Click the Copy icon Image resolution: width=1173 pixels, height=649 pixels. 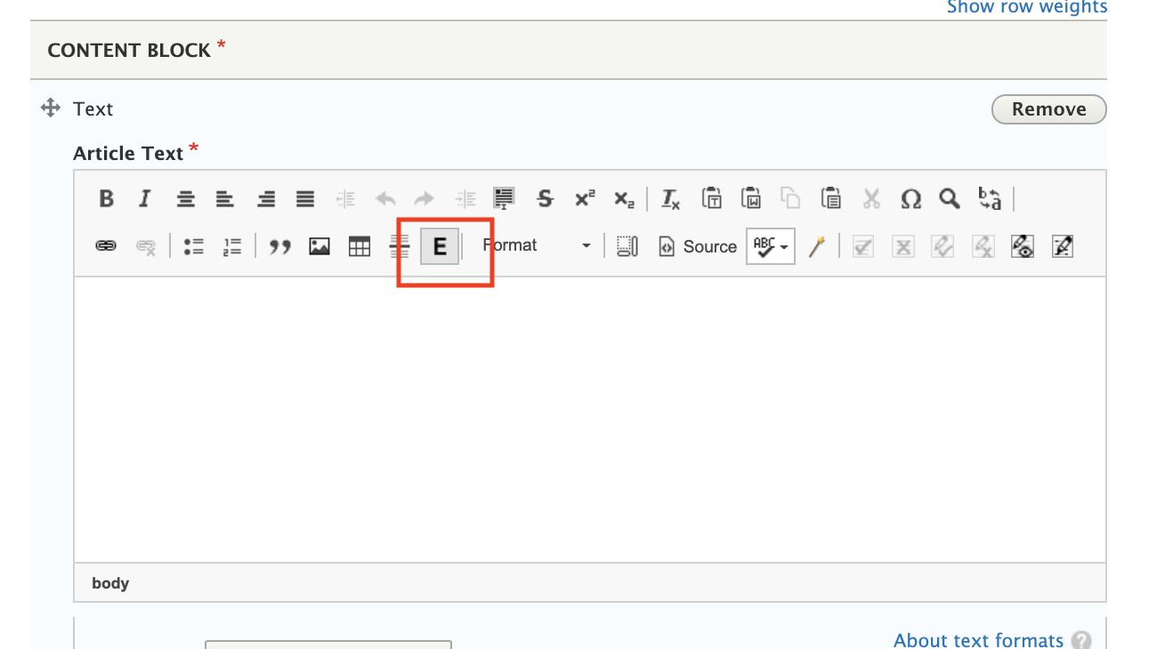click(791, 198)
